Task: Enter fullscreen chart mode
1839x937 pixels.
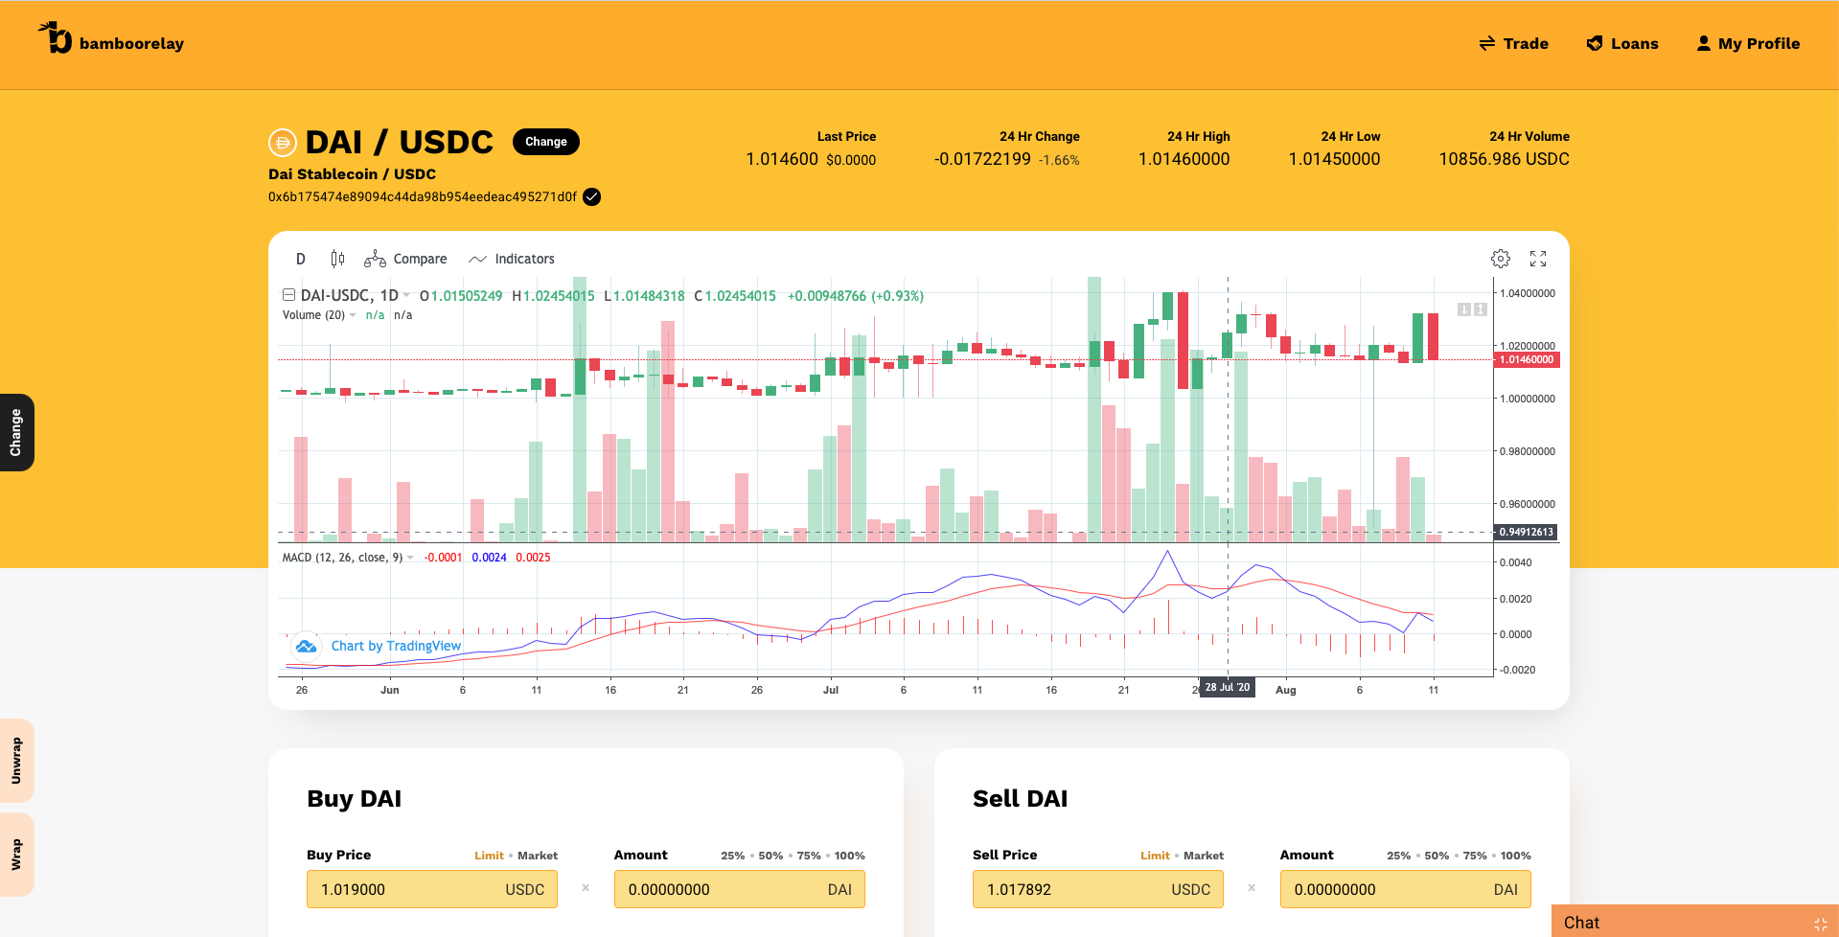Action: point(1538,259)
